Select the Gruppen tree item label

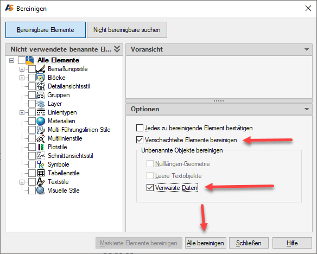59,95
